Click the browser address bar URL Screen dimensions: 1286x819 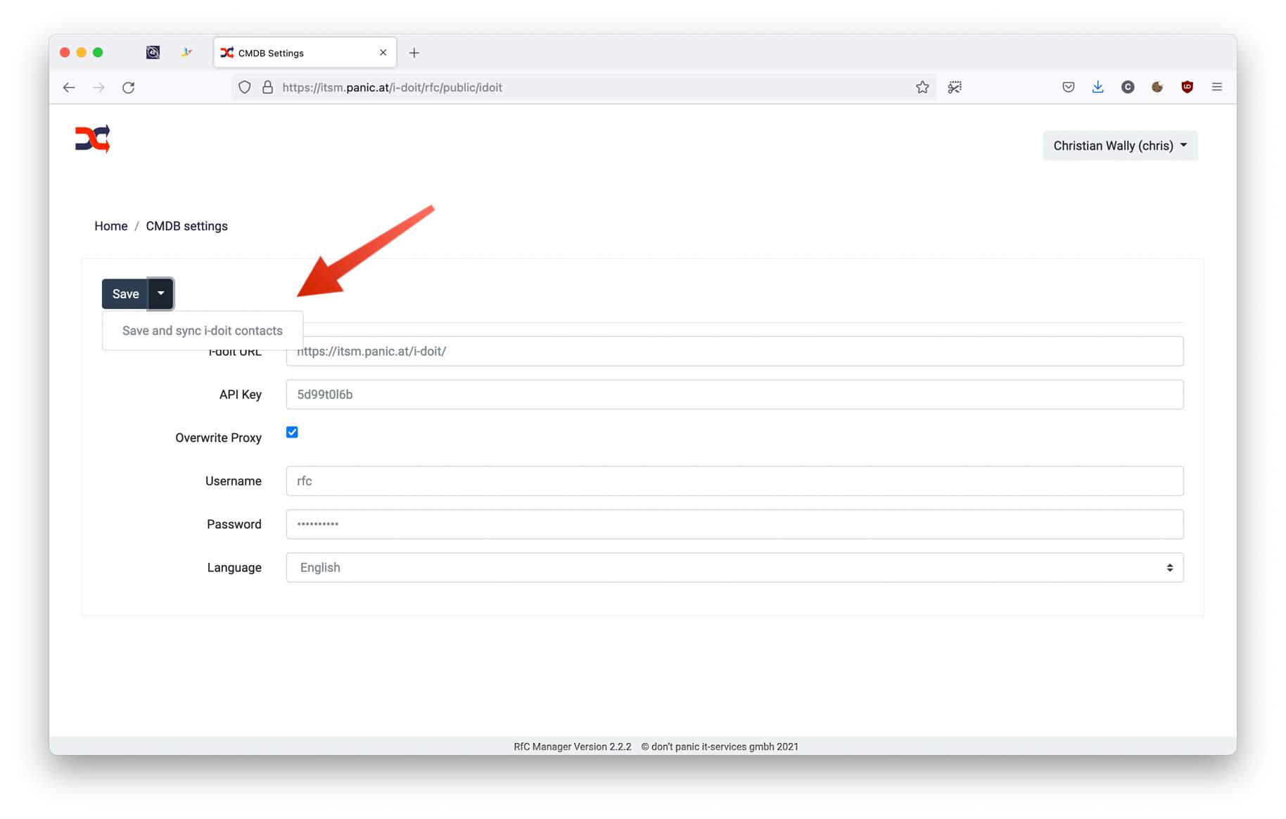click(x=392, y=87)
